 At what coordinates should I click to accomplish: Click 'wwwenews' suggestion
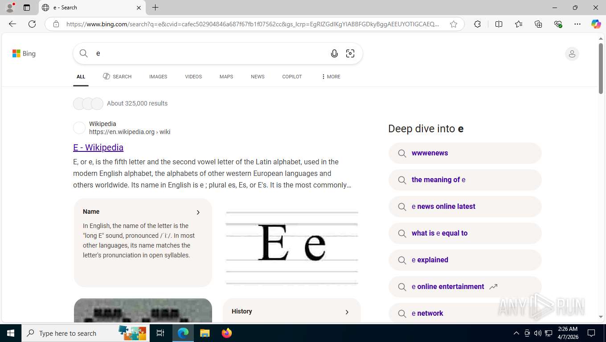pos(465,153)
